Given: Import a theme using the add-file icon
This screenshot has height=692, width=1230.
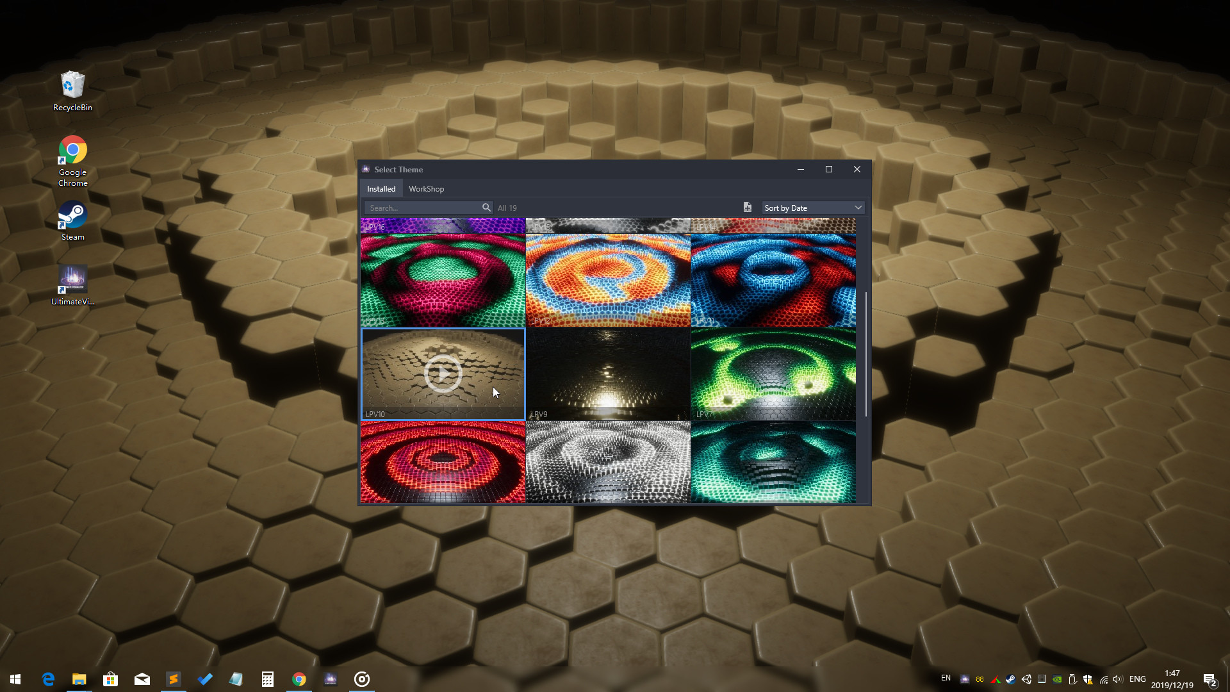Looking at the screenshot, I should (x=747, y=207).
